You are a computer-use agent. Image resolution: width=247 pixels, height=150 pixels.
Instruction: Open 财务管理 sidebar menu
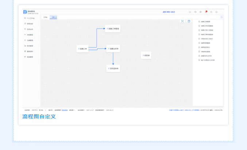[x=30, y=46]
